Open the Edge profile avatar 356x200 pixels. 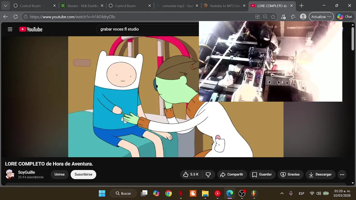click(x=303, y=17)
